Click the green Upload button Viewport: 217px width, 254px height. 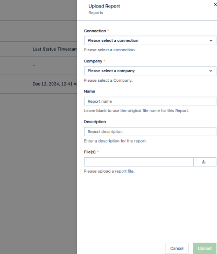(x=205, y=249)
